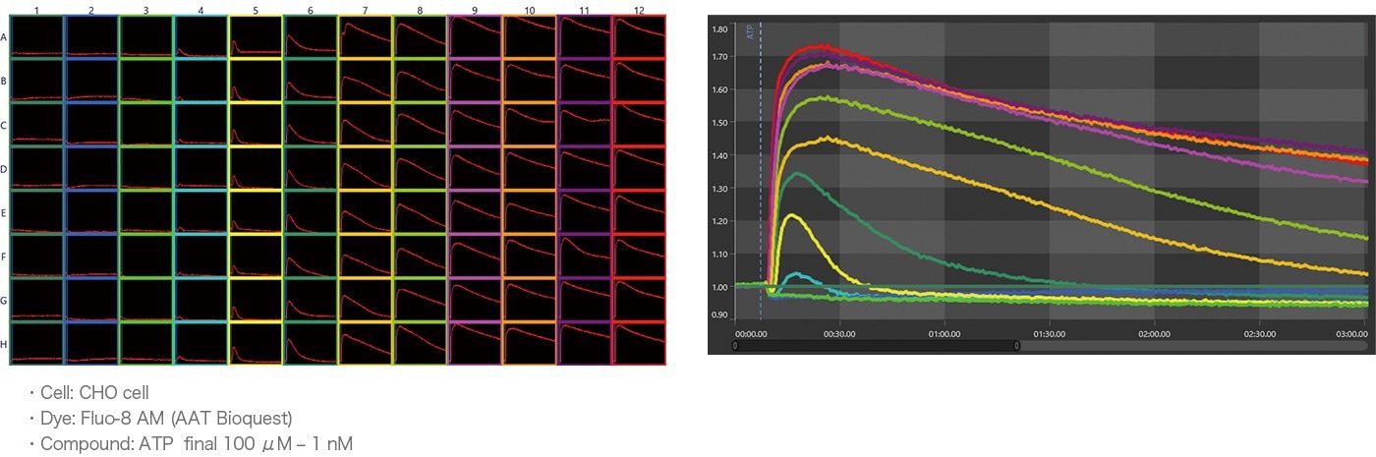Select row label D of the well plate
The height and width of the screenshot is (457, 1376).
pos(5,169)
